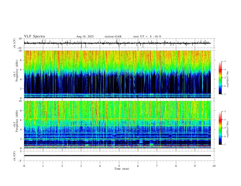Image resolution: width=241 pixels, height=186 pixels.
Task: Click the "ch.3(V)" axis label
Action: (15, 156)
